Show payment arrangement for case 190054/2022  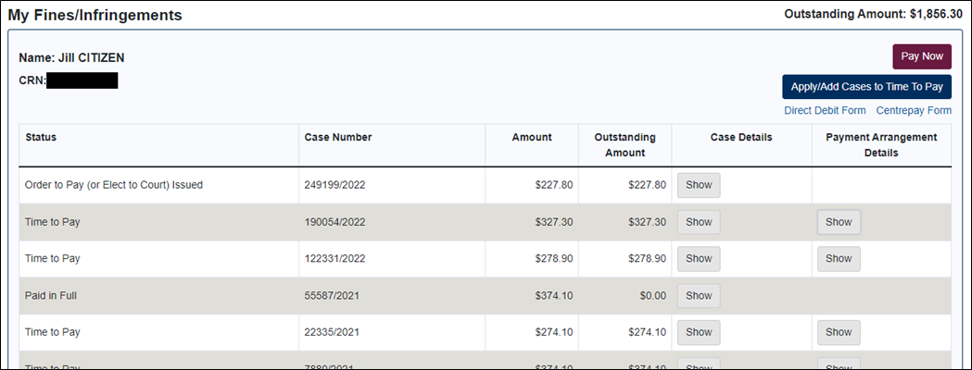(839, 222)
